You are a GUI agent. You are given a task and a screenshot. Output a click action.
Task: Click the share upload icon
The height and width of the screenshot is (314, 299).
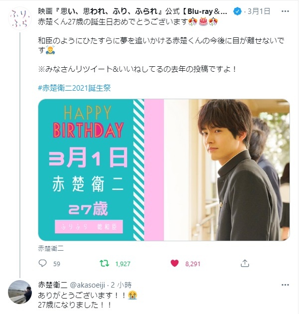pos(245,263)
